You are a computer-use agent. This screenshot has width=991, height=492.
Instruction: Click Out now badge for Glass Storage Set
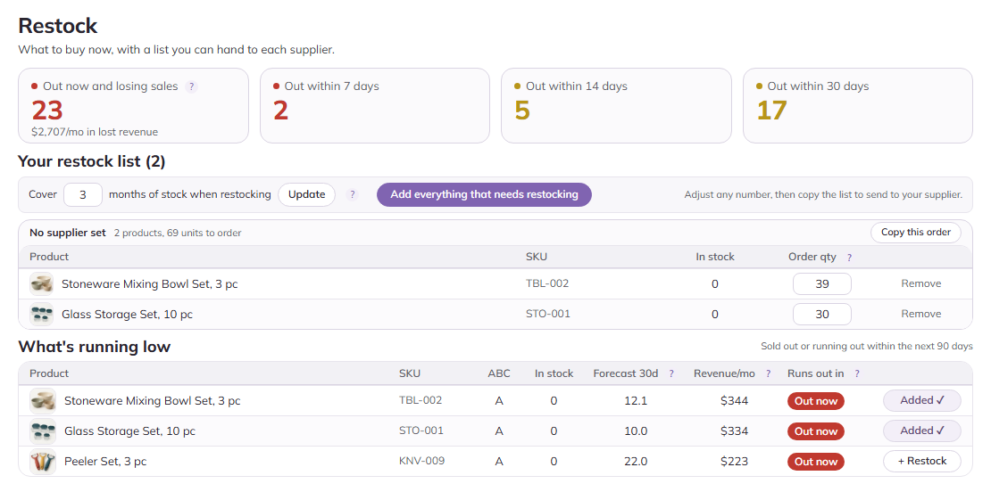pyautogui.click(x=816, y=431)
